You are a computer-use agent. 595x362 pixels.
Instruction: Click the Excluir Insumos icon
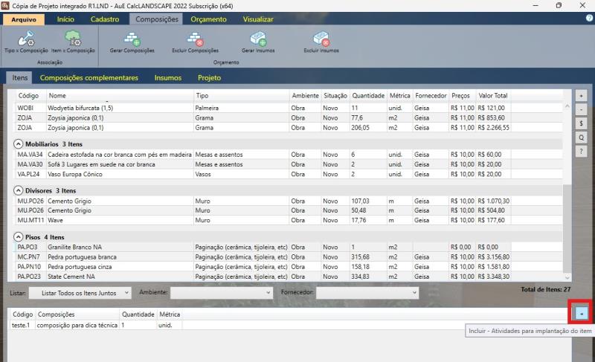pyautogui.click(x=321, y=39)
